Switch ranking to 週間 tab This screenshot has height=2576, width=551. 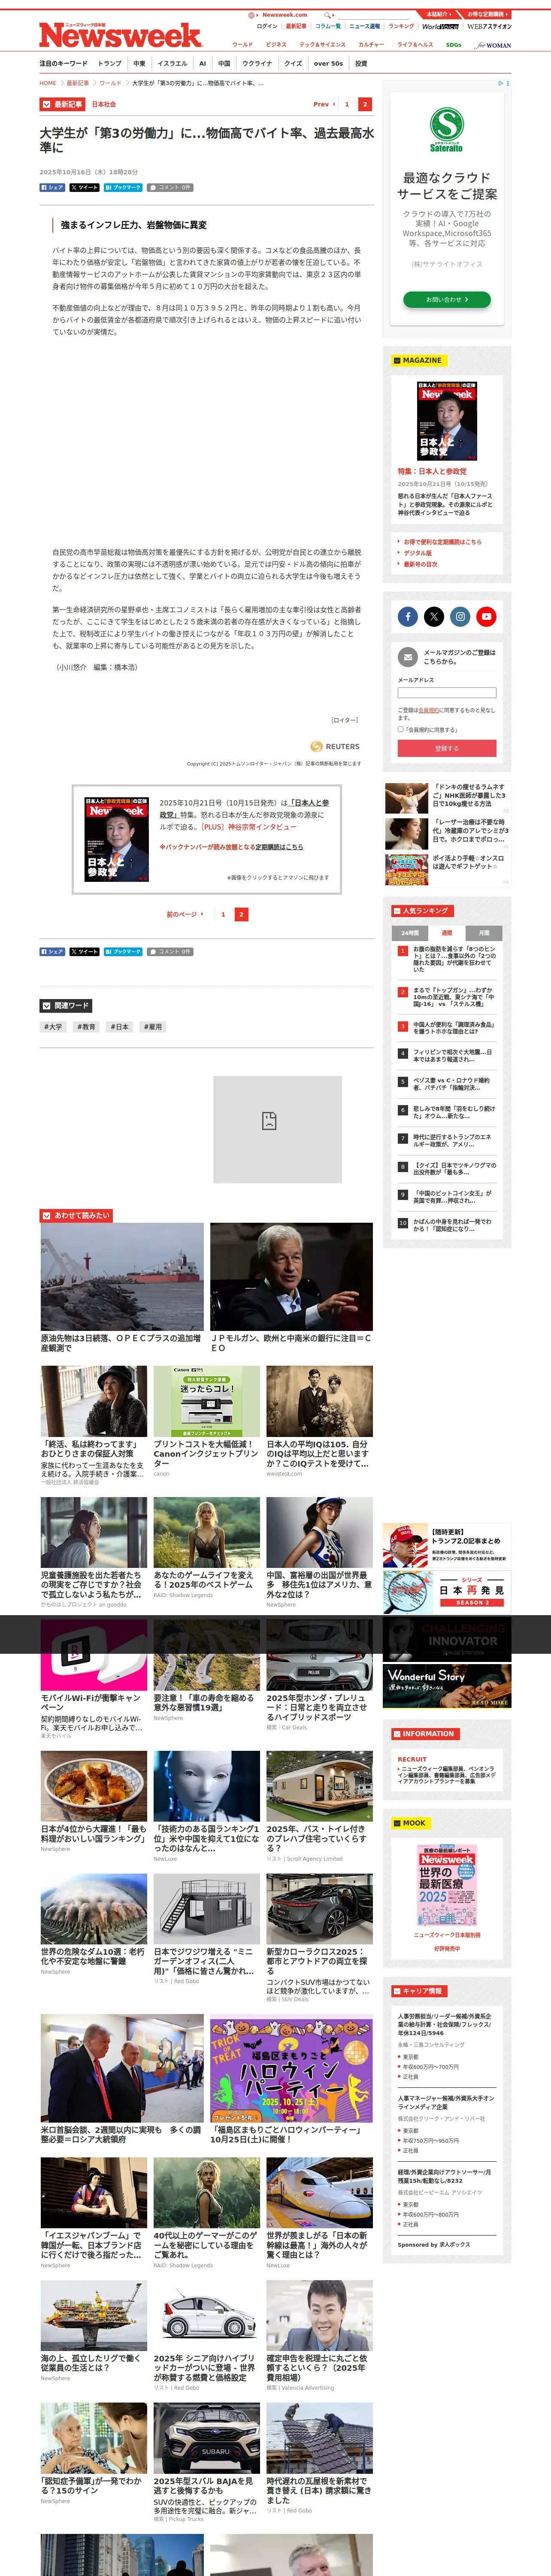click(447, 932)
